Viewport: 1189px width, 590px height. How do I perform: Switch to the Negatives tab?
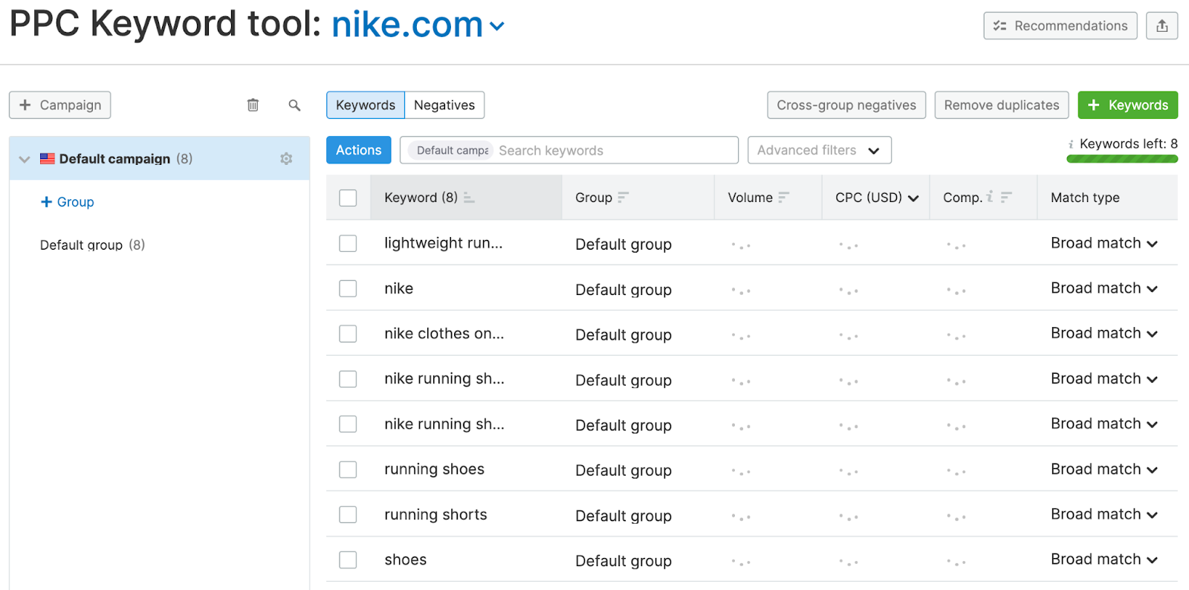click(444, 105)
